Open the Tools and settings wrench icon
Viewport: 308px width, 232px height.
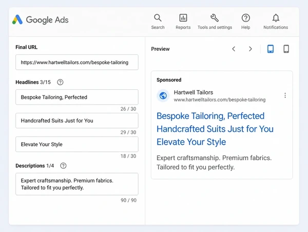[x=215, y=18]
